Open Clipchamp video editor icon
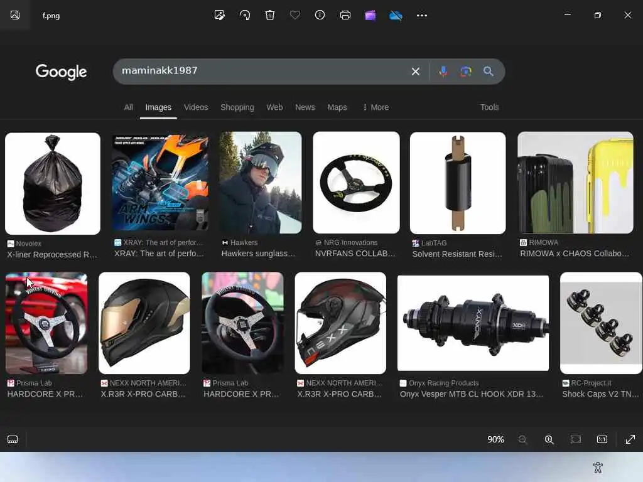Screen dimensions: 643x482 tap(370, 15)
